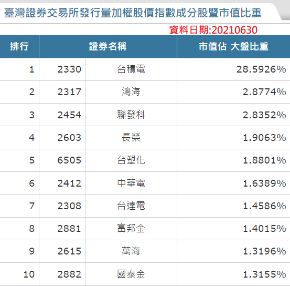Select stock name 台積電

(131, 69)
